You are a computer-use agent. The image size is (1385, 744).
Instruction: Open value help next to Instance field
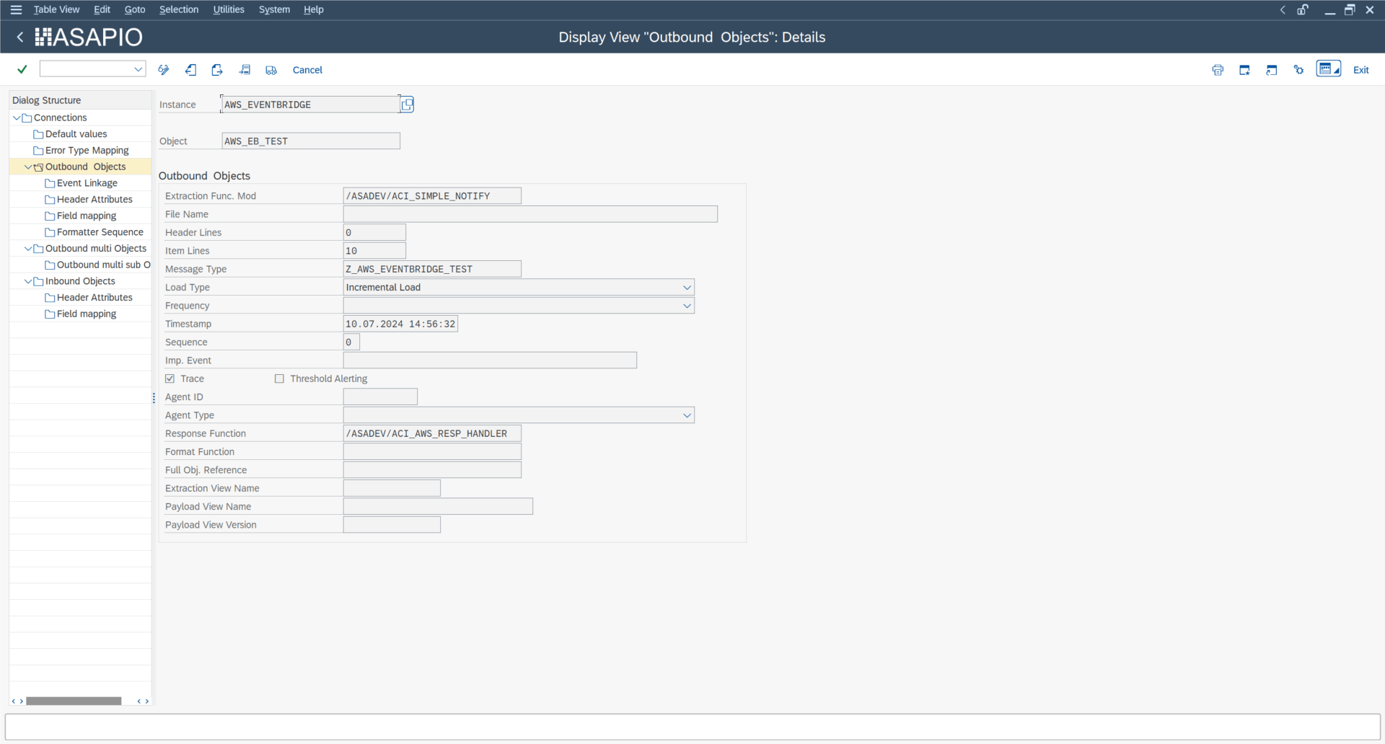point(407,105)
